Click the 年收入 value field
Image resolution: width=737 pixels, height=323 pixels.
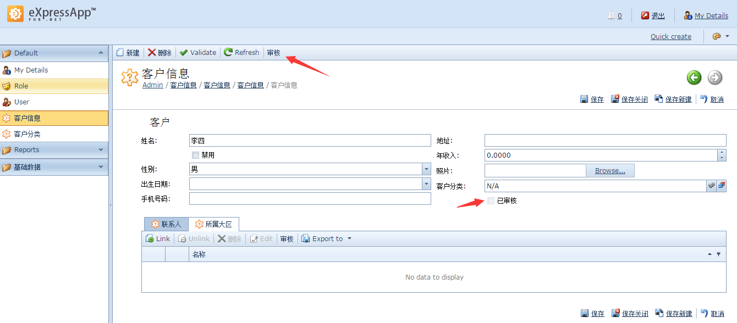[601, 155]
